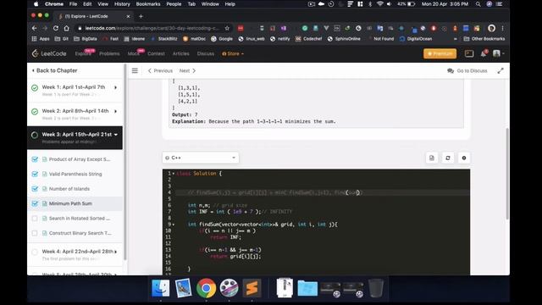Image resolution: width=542 pixels, height=305 pixels.
Task: Open Chrome's three-dot menu
Action: click(x=502, y=28)
